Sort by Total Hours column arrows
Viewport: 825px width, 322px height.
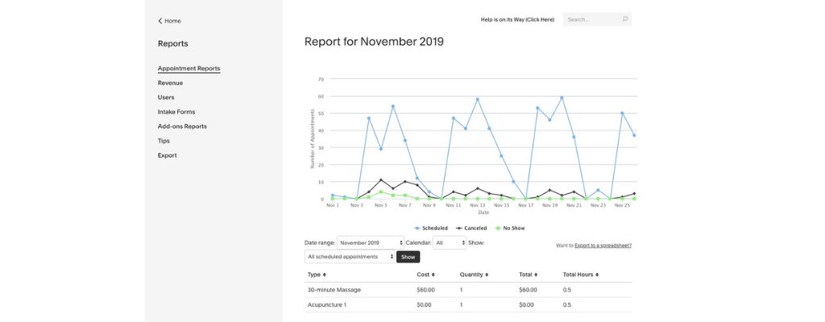point(597,275)
